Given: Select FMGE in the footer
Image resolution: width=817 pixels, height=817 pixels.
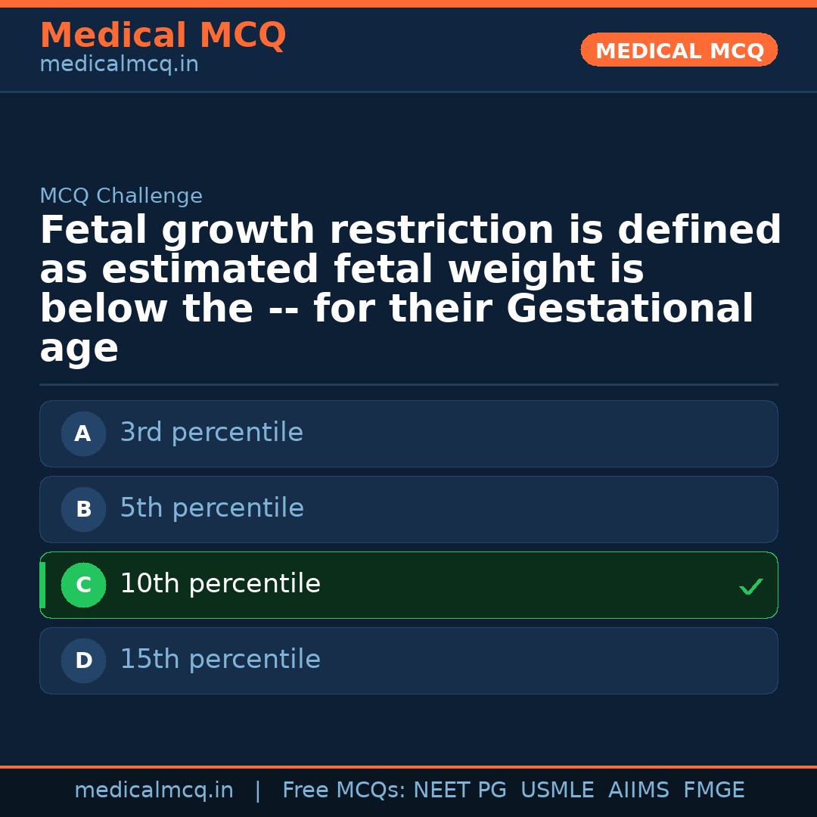Looking at the screenshot, I should [x=714, y=791].
